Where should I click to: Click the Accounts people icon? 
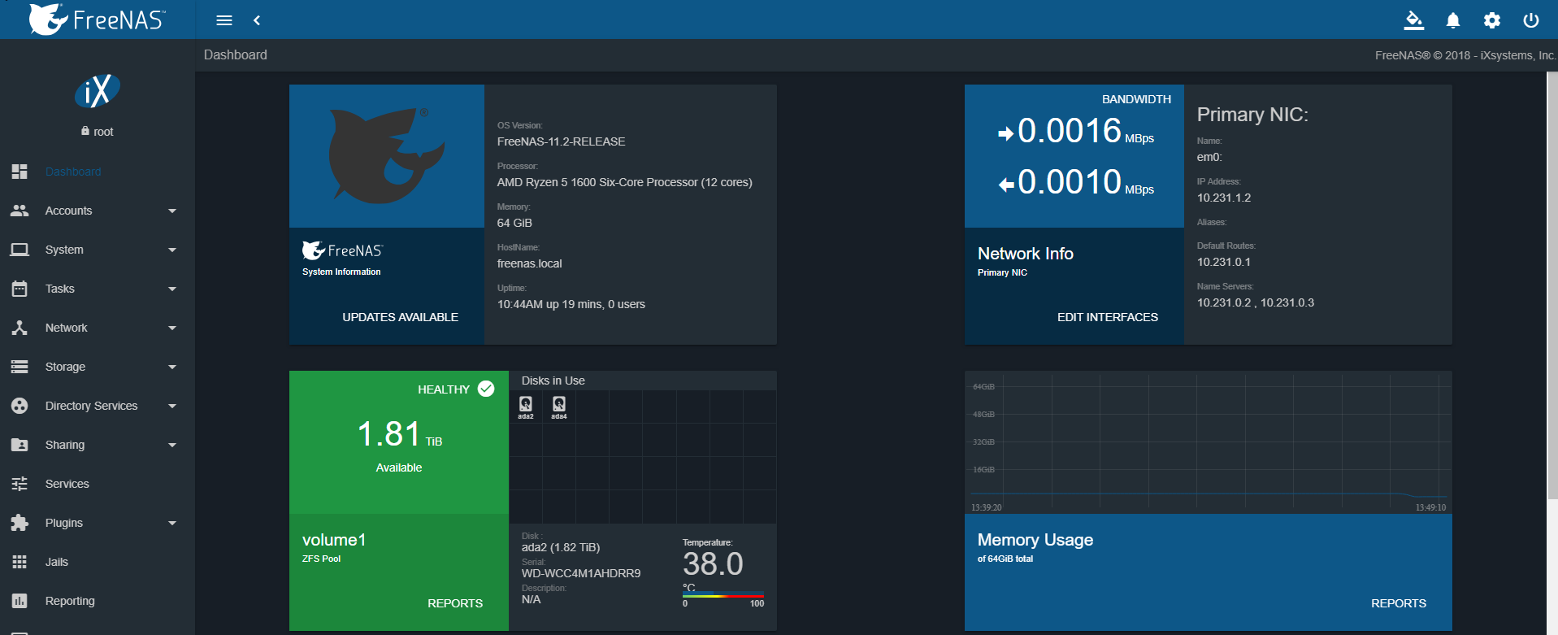20,211
